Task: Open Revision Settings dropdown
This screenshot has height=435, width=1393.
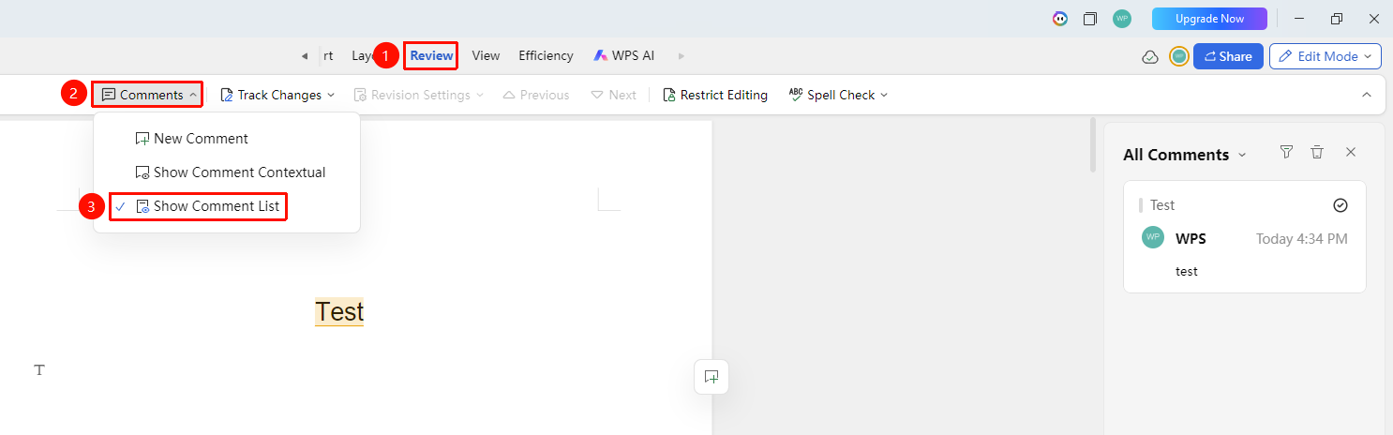Action: [x=418, y=95]
